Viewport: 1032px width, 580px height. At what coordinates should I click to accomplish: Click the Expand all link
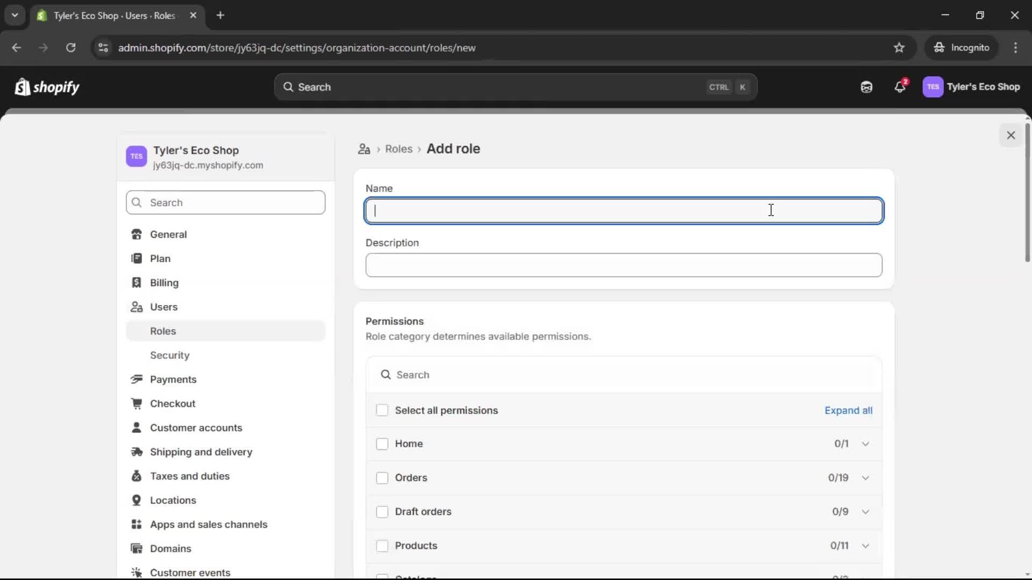click(848, 410)
